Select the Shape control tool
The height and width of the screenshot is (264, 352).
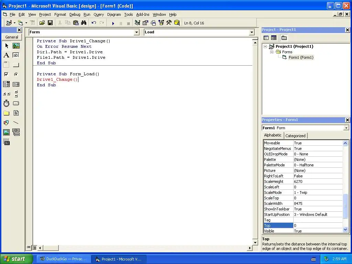click(6, 123)
